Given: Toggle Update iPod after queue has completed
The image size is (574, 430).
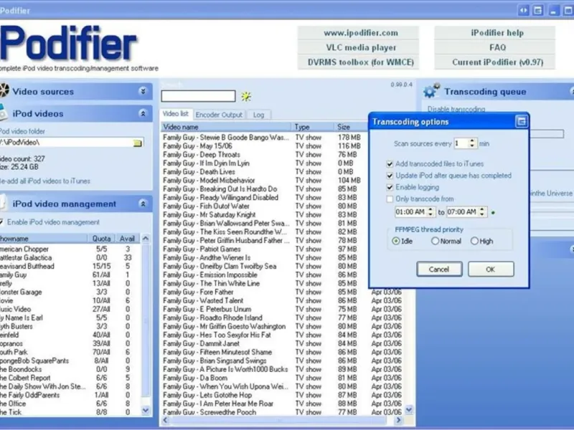Looking at the screenshot, I should (390, 176).
